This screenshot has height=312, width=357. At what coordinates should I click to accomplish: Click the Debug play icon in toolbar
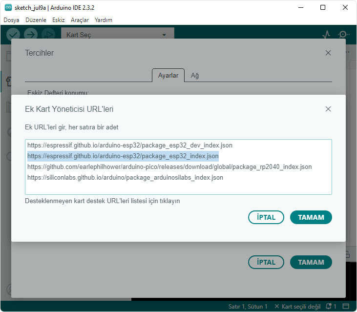[48, 35]
